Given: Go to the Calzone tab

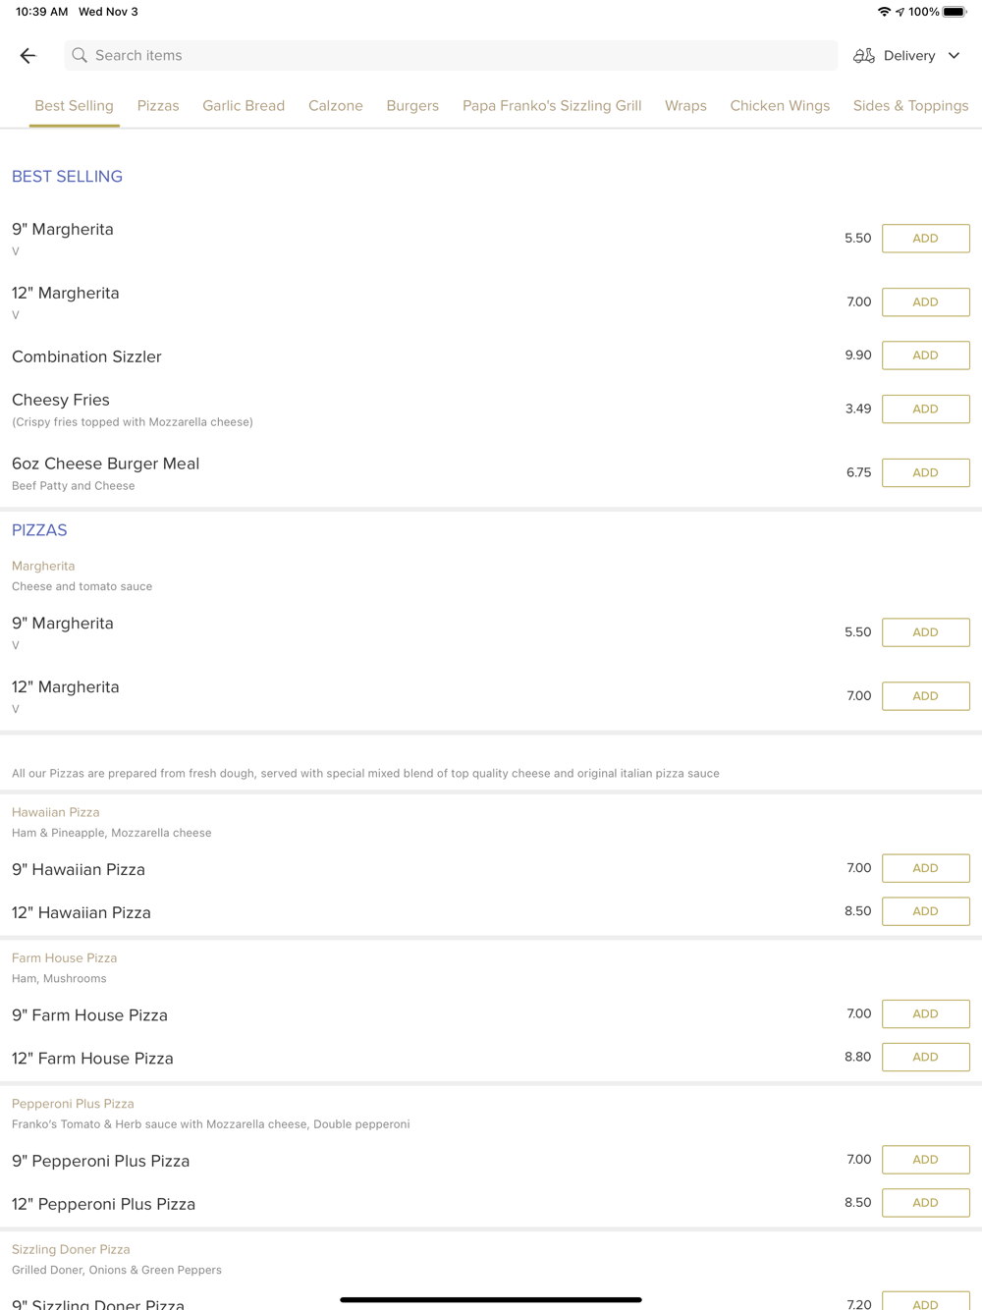Looking at the screenshot, I should (335, 106).
